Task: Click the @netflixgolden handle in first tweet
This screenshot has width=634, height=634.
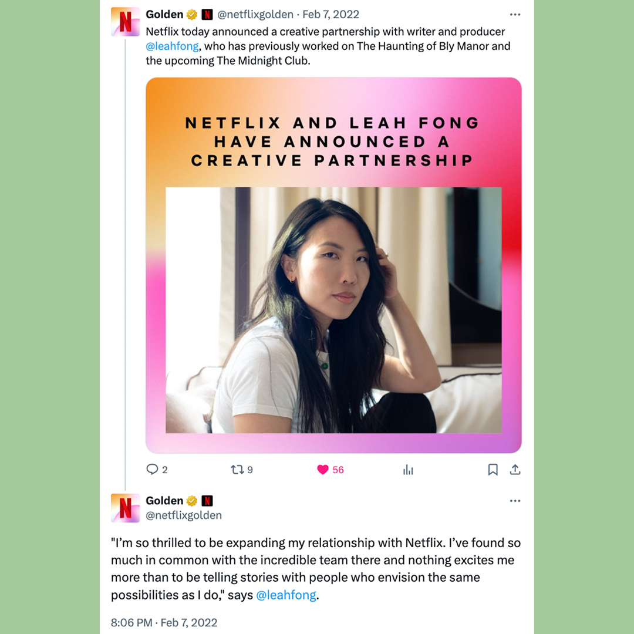Action: (255, 15)
